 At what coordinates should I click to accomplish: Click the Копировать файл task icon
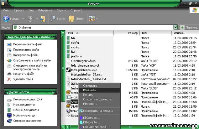tap(9, 55)
